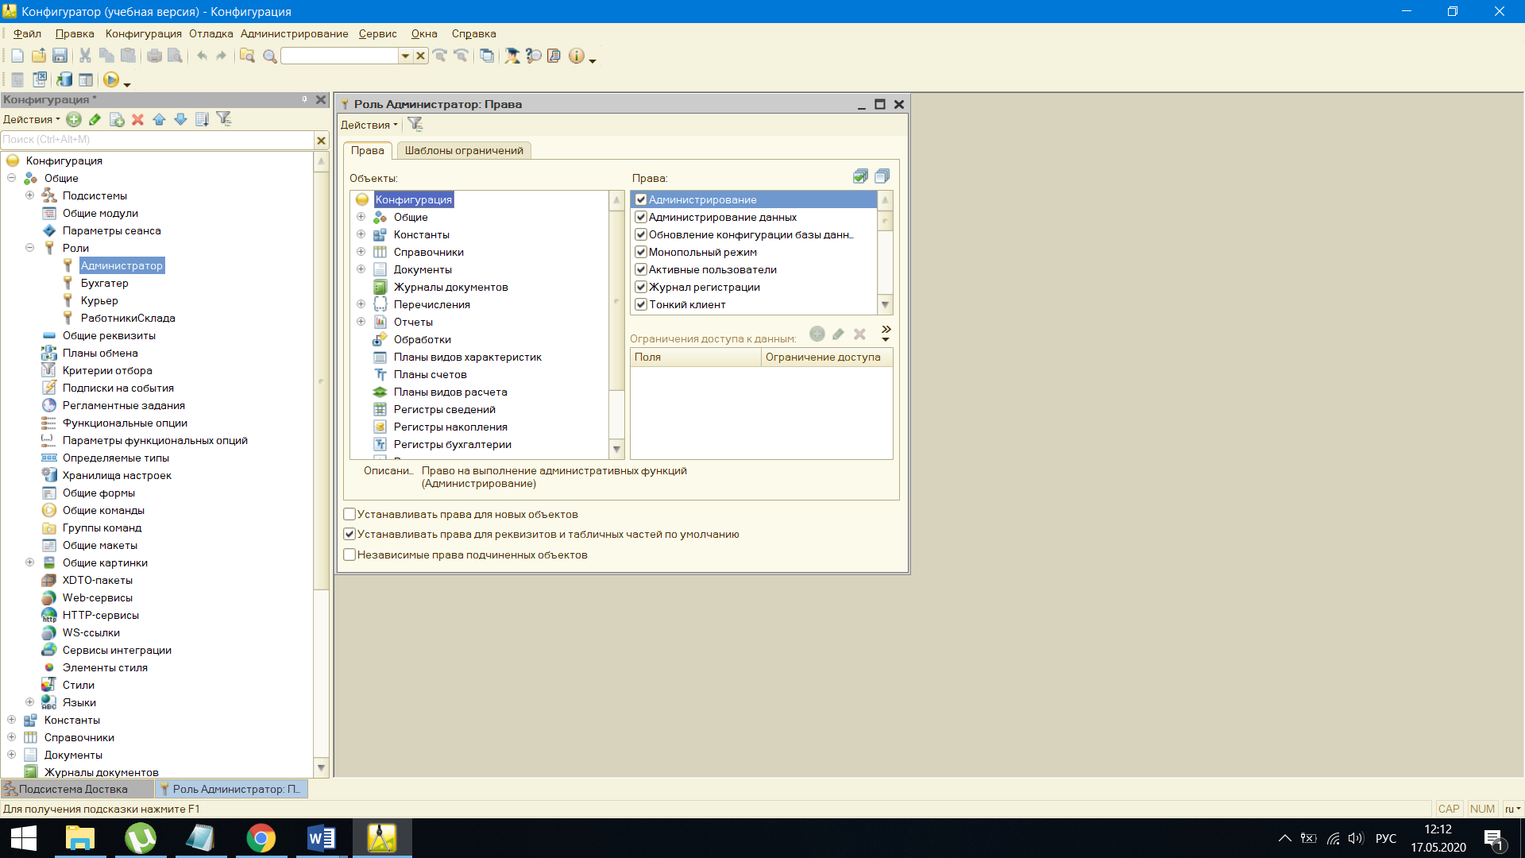Click the set all rights checkmark icon
This screenshot has width=1525, height=858.
click(x=860, y=176)
